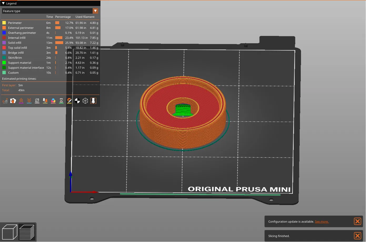
Task: Toggle print pauses hourglass icon
Action: [x=61, y=101]
